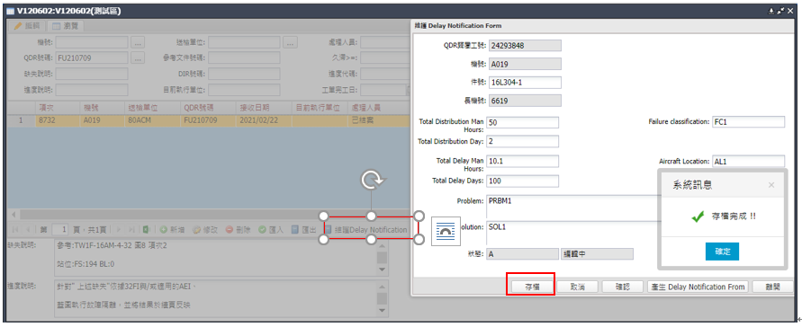Click the Total Delay Days field 100
Image resolution: width=802 pixels, height=327 pixels.
tap(523, 181)
